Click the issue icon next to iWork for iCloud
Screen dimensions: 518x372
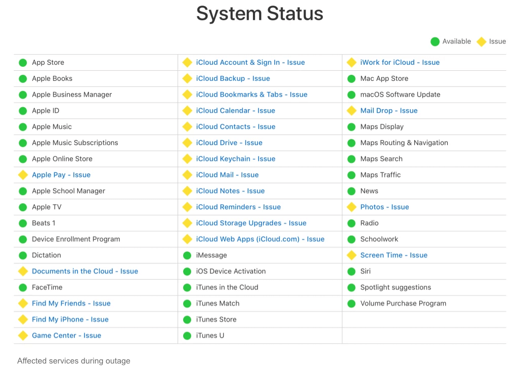click(352, 62)
